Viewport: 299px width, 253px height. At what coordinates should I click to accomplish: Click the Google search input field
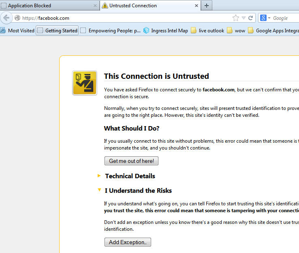click(x=285, y=18)
